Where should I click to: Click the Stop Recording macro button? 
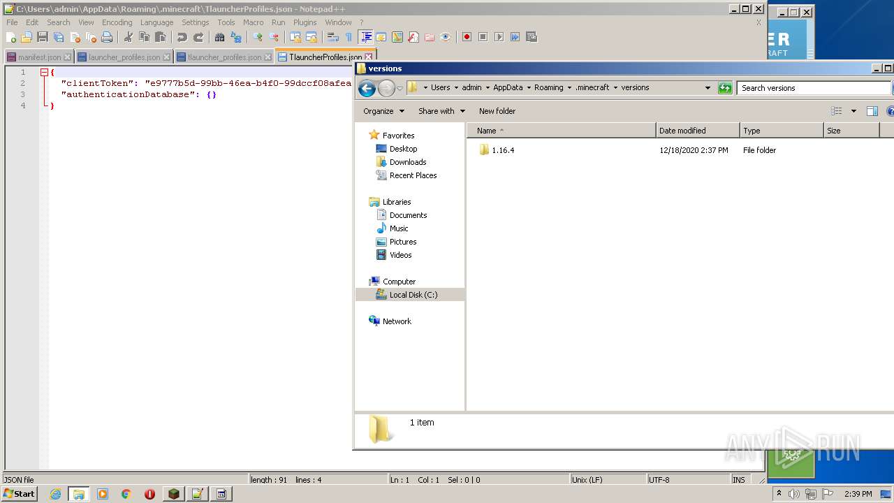483,37
